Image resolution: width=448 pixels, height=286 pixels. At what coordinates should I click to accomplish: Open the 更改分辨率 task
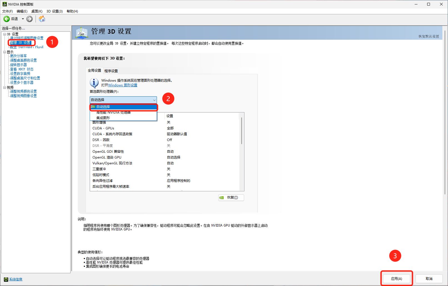(x=18, y=56)
